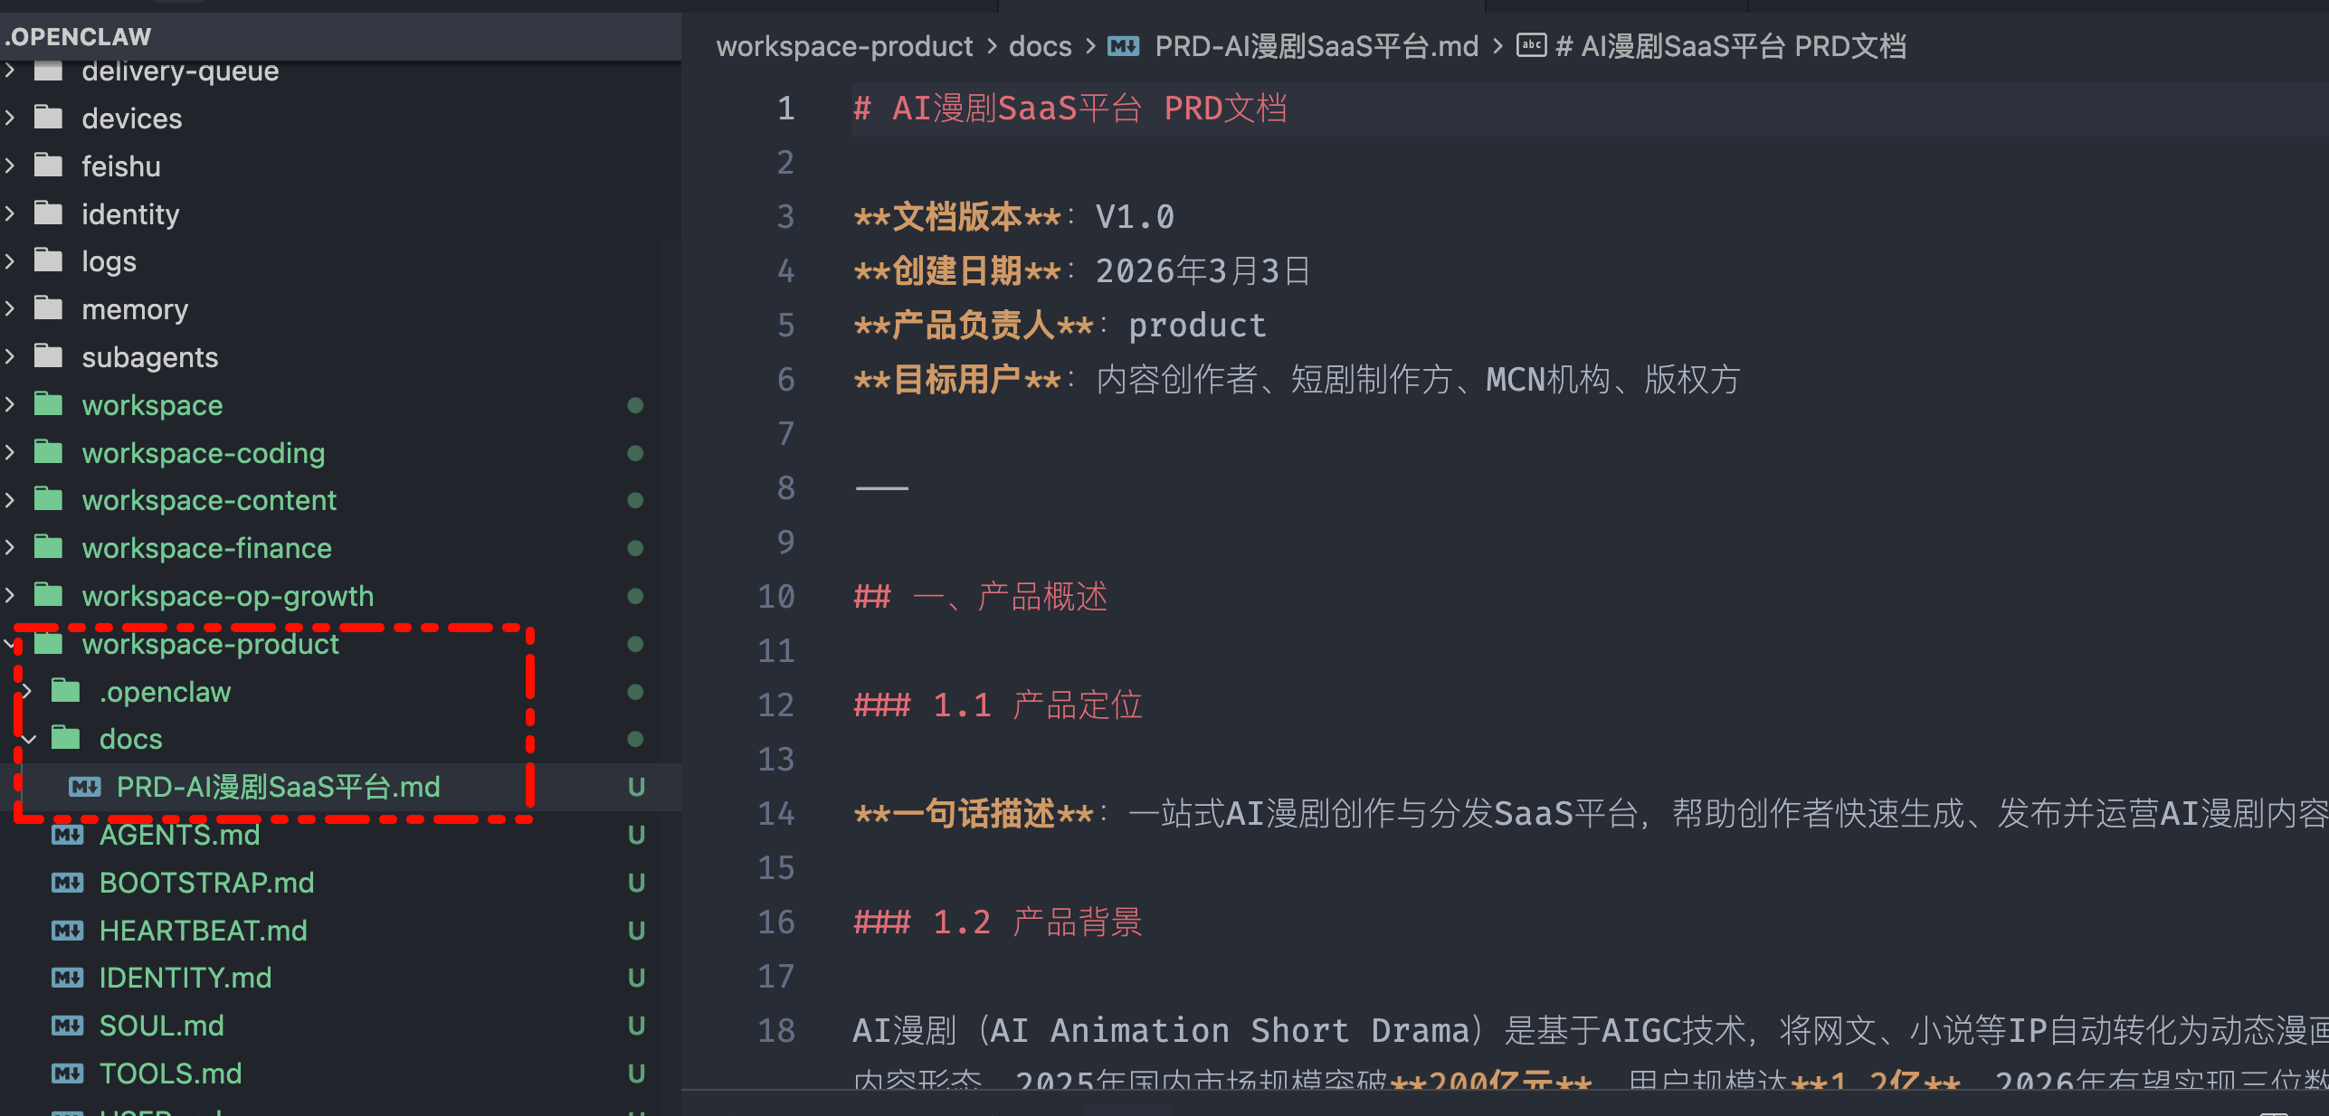Image resolution: width=2329 pixels, height=1116 pixels.
Task: Click docs segment in the breadcrumb path
Action: point(1040,46)
